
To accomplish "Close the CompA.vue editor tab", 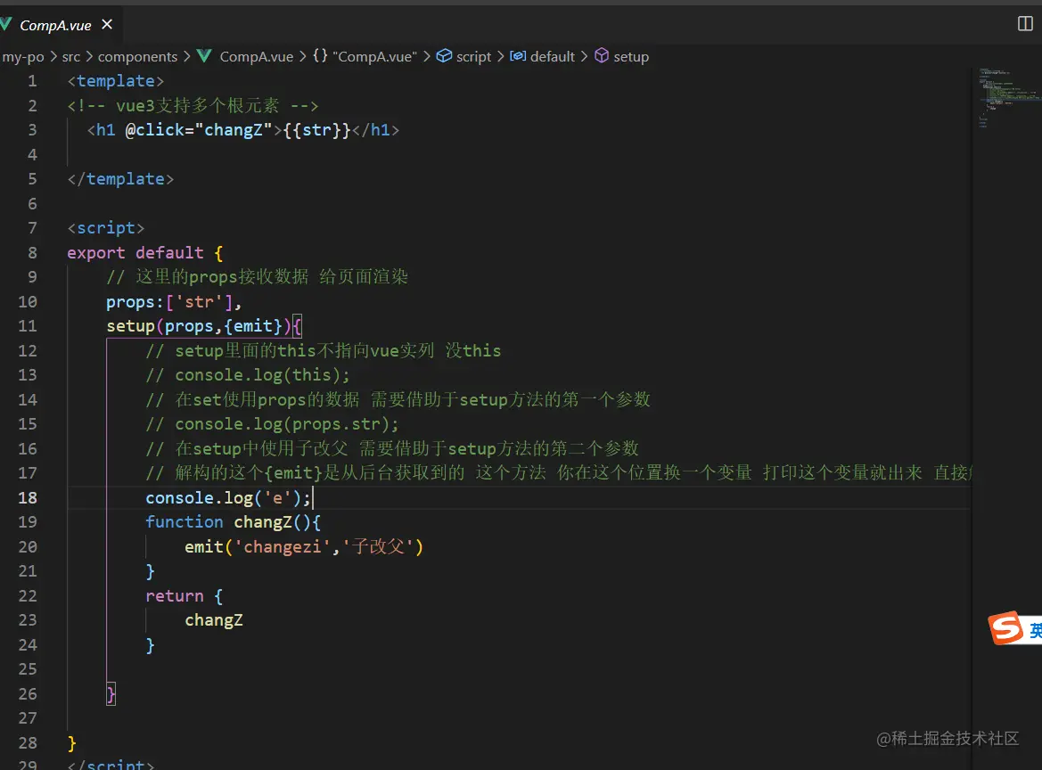I will 107,25.
